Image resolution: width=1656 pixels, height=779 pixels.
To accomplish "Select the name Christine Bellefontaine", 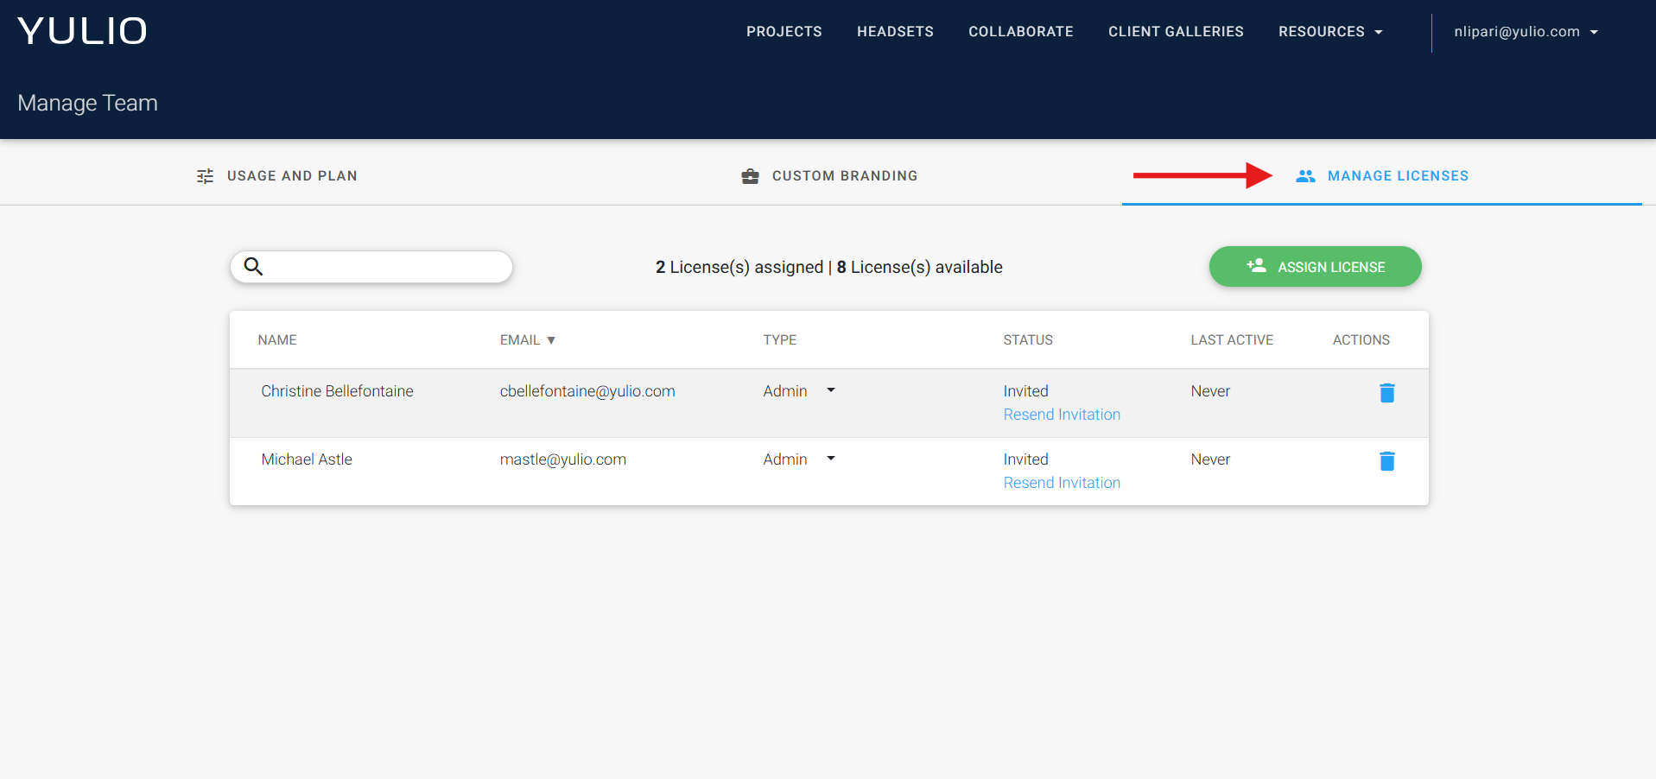I will (337, 391).
